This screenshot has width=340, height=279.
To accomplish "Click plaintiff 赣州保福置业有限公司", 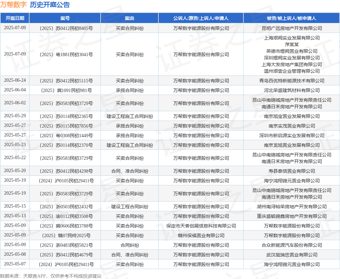I will tap(201, 235).
